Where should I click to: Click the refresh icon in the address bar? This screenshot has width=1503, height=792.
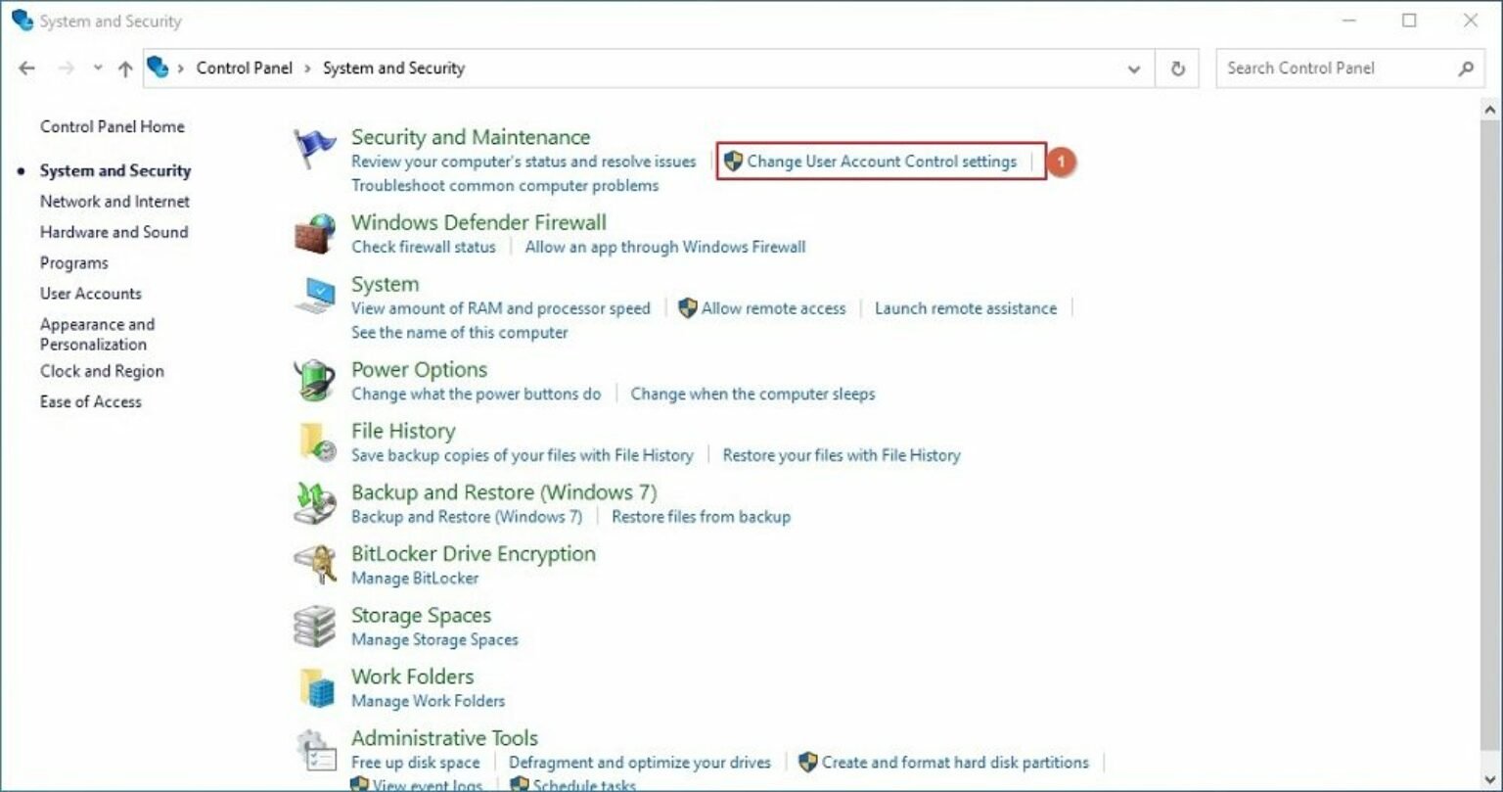tap(1177, 68)
